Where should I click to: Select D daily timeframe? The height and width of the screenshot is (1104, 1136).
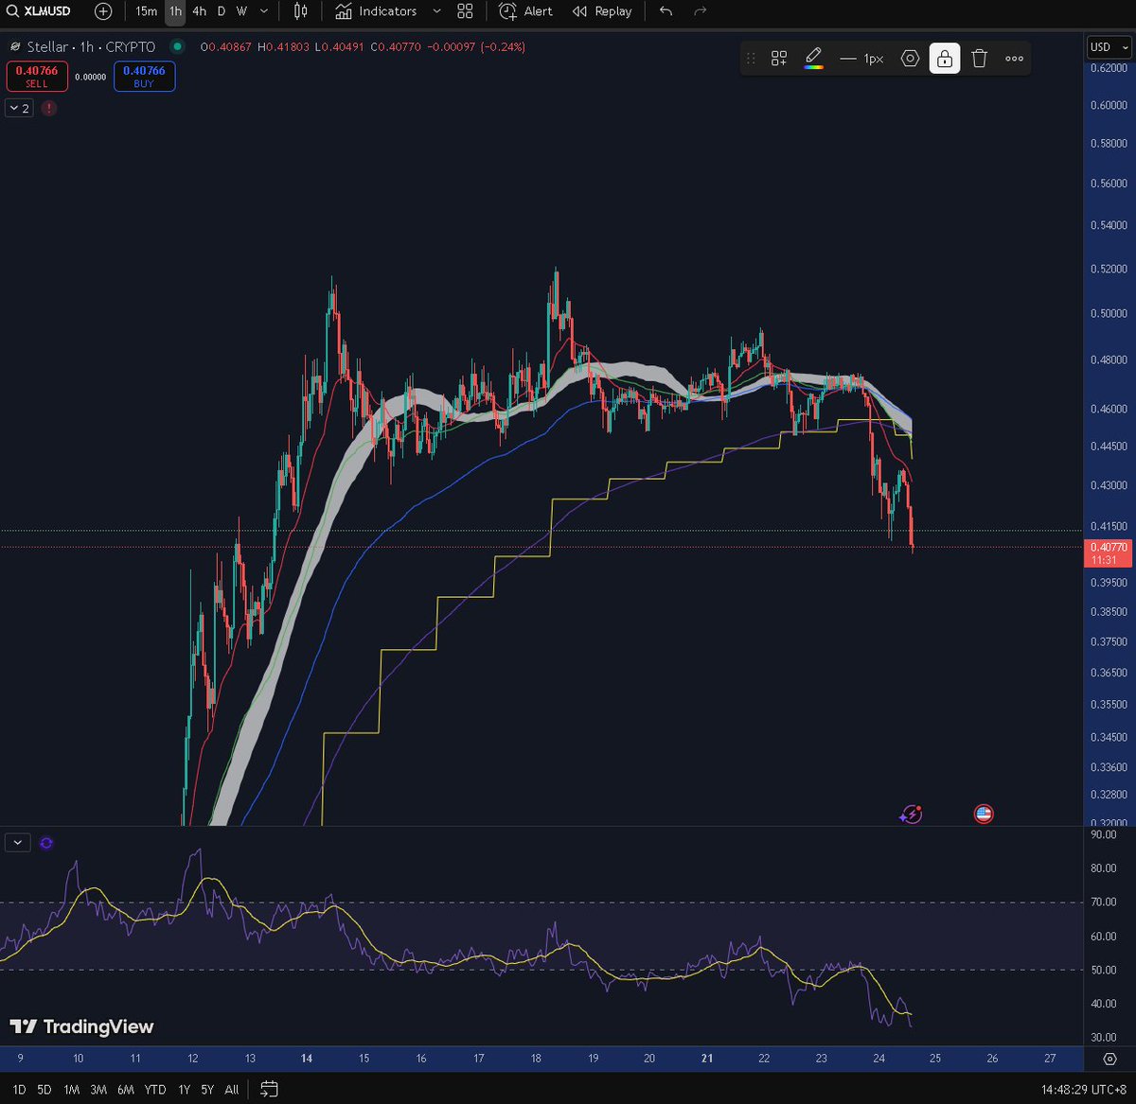222,11
